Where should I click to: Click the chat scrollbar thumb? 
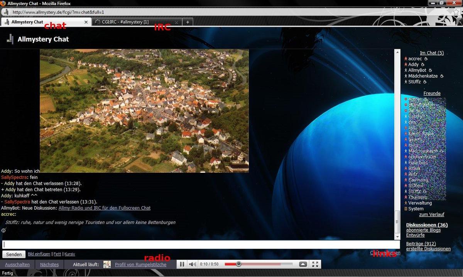[397, 222]
